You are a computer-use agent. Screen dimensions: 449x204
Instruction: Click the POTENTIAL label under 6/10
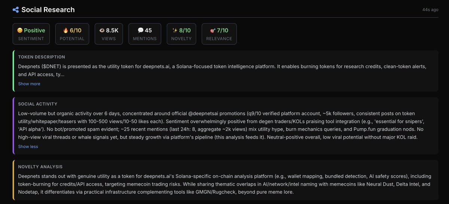coord(72,39)
